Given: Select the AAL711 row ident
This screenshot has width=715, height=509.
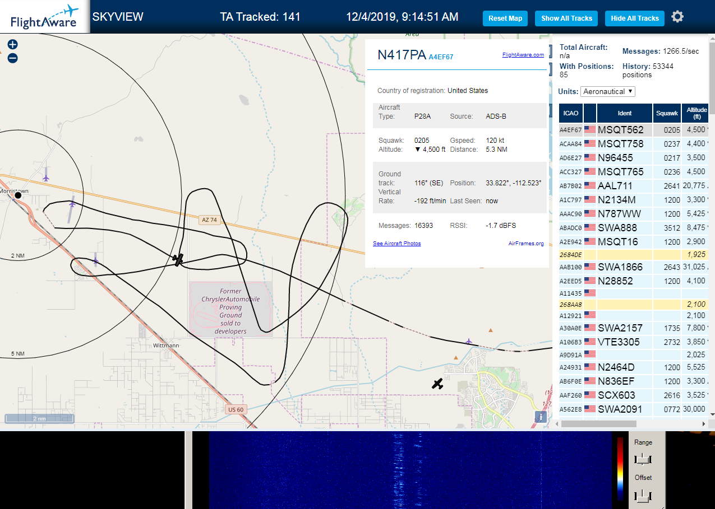Looking at the screenshot, I should (x=615, y=185).
